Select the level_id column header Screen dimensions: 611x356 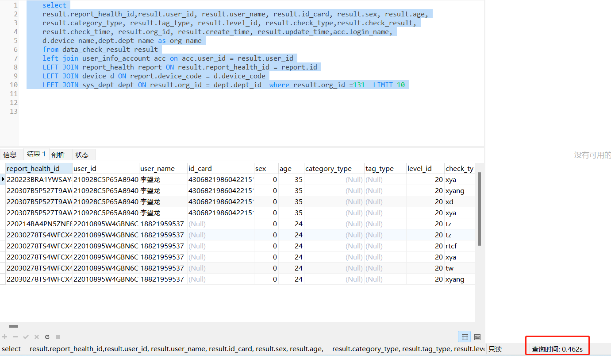(x=425, y=168)
